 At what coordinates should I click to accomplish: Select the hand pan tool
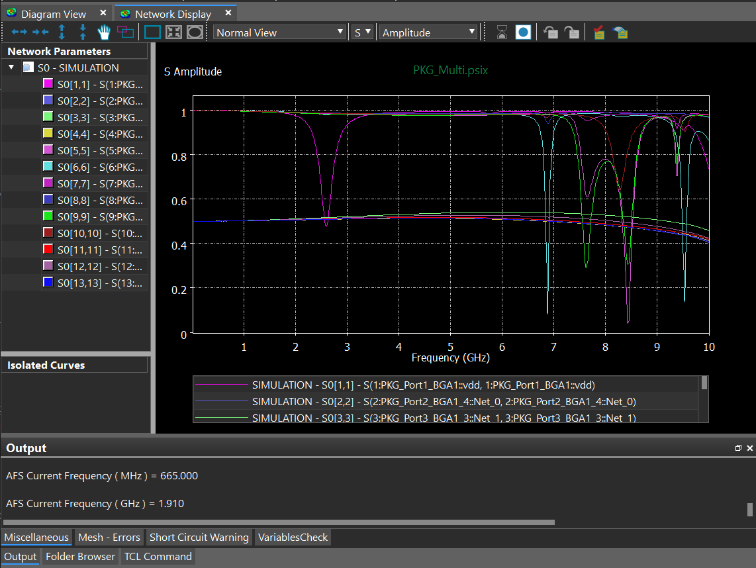click(x=104, y=32)
